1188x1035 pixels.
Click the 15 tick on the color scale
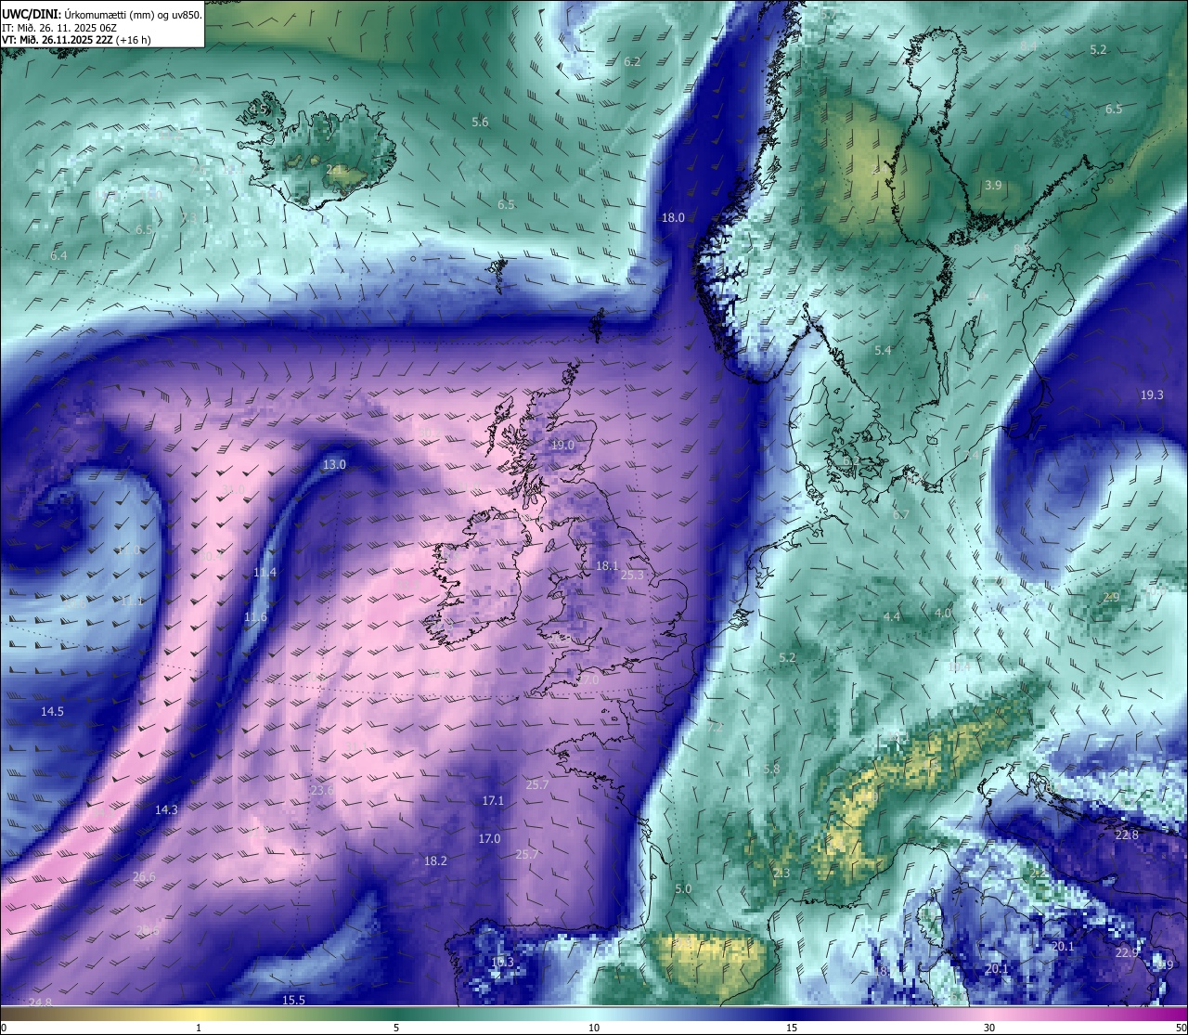[x=792, y=1028]
